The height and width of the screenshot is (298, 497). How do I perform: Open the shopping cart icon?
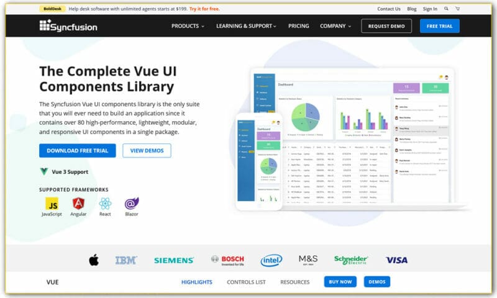[x=458, y=9]
